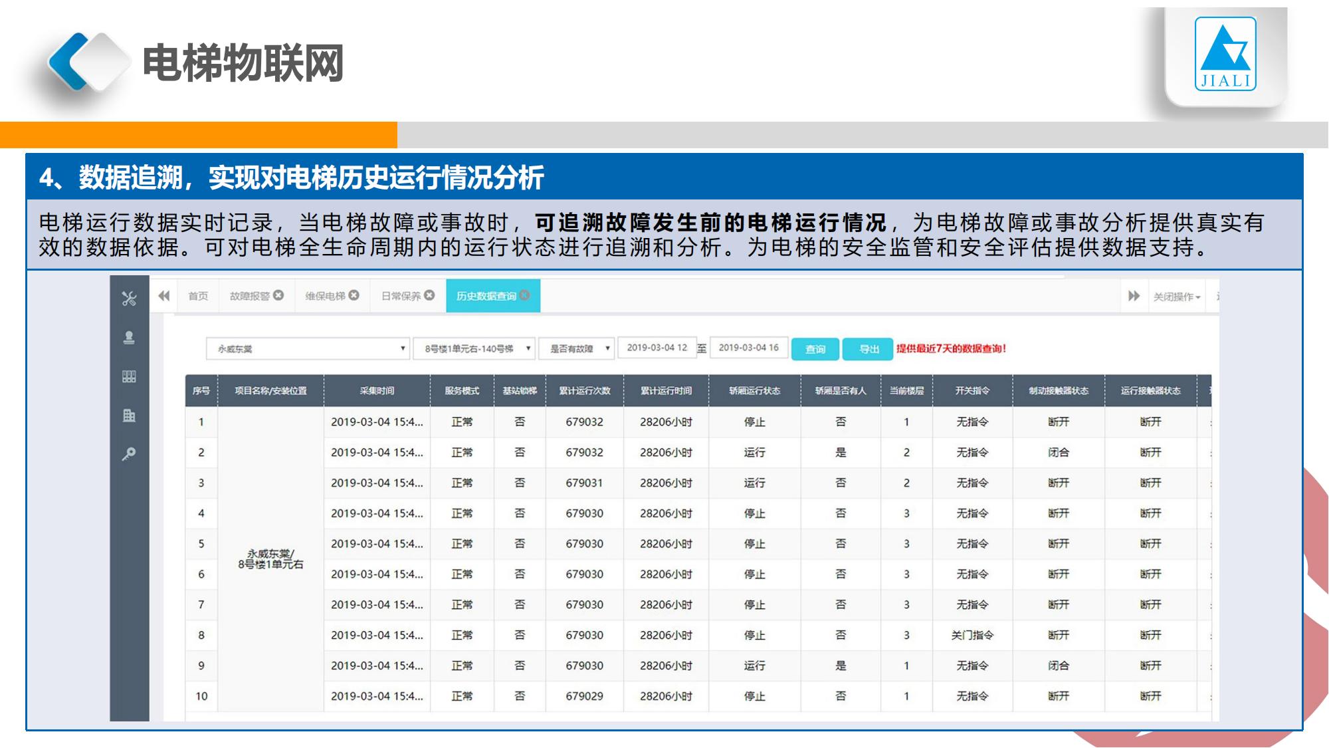
Task: Click the 查询 search button
Action: (815, 349)
